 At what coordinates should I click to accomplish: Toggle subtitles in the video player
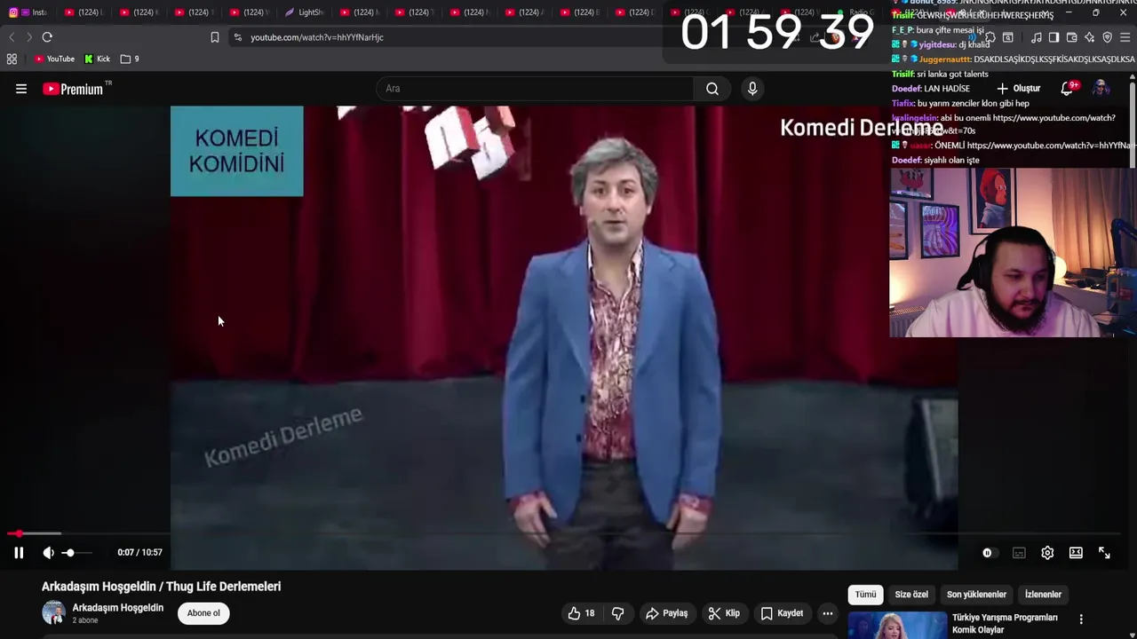[1019, 553]
